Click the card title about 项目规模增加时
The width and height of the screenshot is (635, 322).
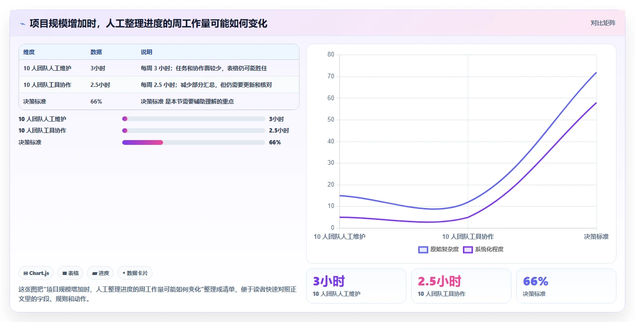tap(148, 23)
